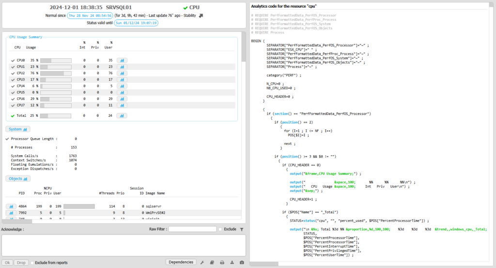The image size is (496, 268).
Task: Click the BEGIN { line in the code
Action: [x=258, y=41]
